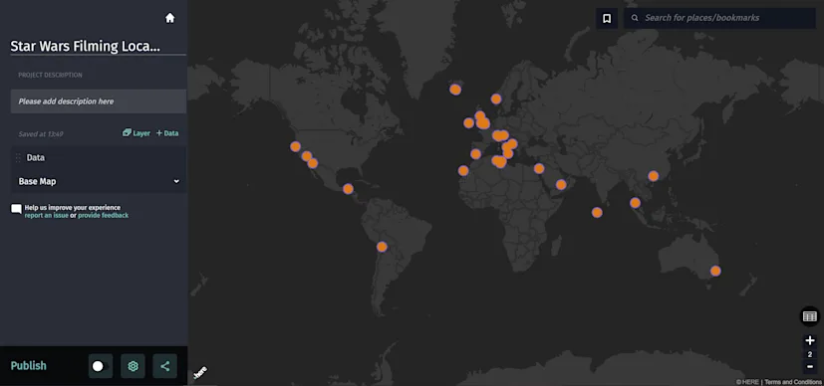
Task: Click the feedback speech bubble icon
Action: coord(16,209)
